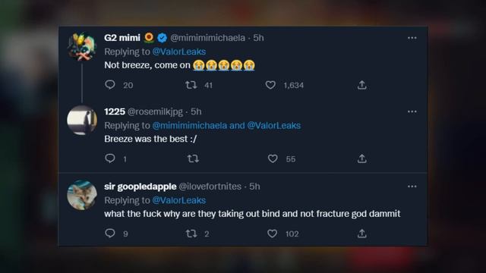Like the tweet with 55 likes
This screenshot has width=486, height=273.
click(273, 158)
